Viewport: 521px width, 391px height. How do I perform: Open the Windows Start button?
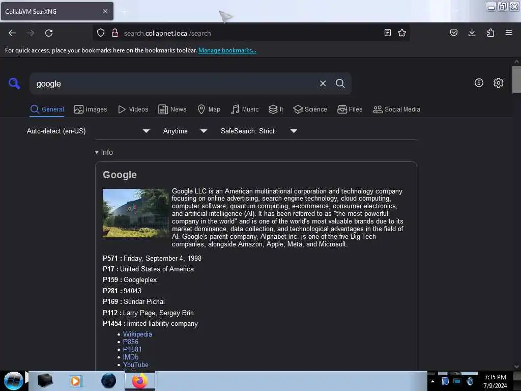point(13,381)
